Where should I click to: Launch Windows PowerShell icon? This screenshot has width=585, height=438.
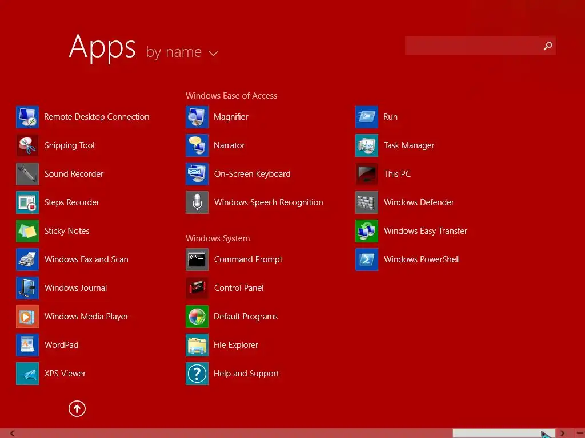pos(367,259)
